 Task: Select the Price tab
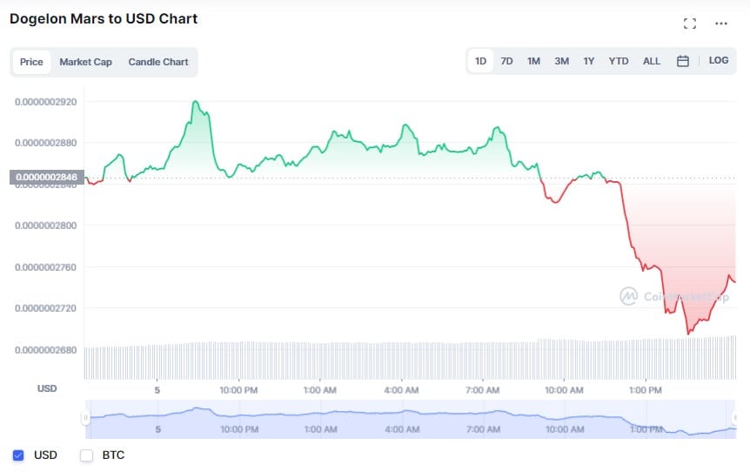[x=31, y=62]
